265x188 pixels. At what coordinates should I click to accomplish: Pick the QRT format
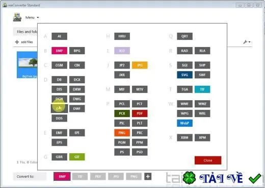pos(184,36)
